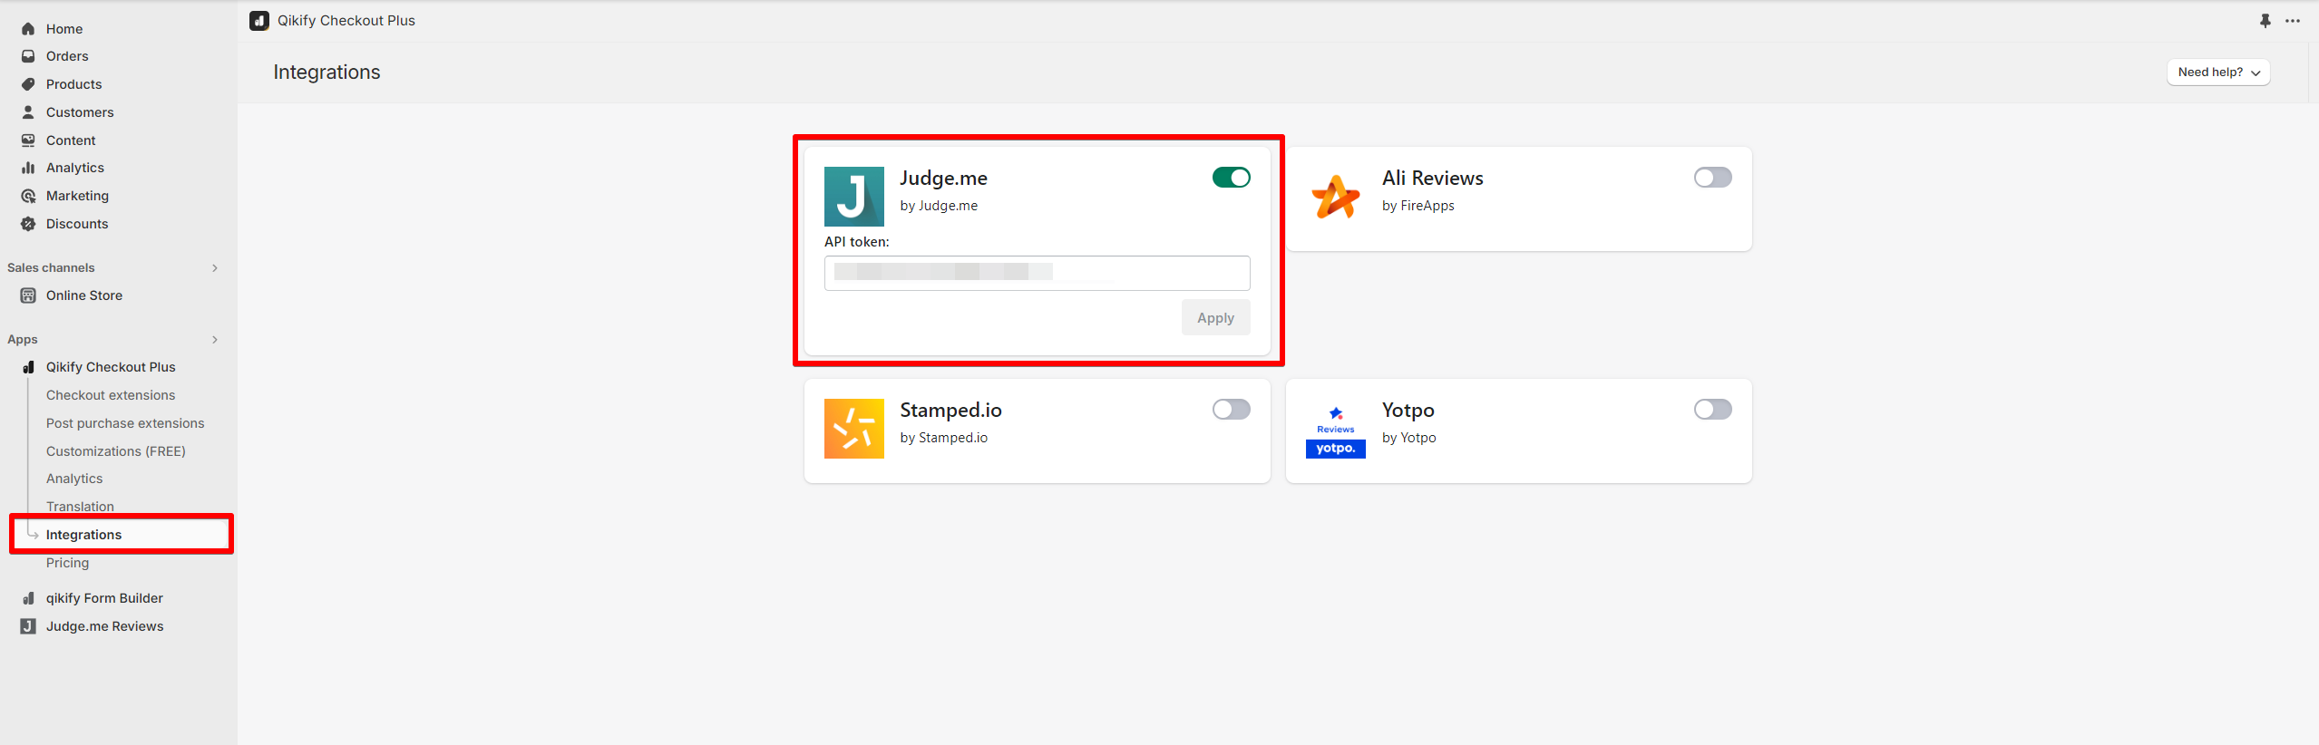Click the Stamped.io card title
2319x745 pixels.
(950, 411)
